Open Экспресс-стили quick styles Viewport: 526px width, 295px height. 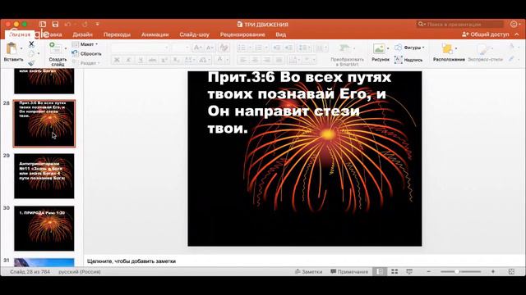pos(485,52)
